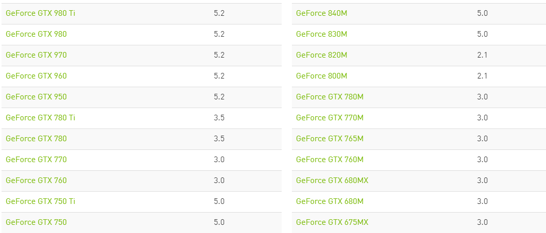
Task: Open the GeForce GTX 780 Ti link
Action: click(x=40, y=118)
